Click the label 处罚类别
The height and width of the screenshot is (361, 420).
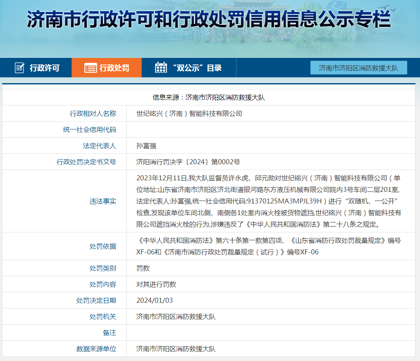[103, 268]
